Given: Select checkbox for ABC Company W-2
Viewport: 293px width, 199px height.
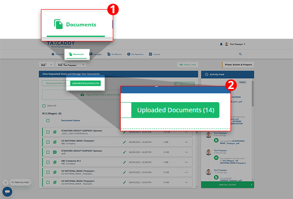Looking at the screenshot, I should pos(48,162).
